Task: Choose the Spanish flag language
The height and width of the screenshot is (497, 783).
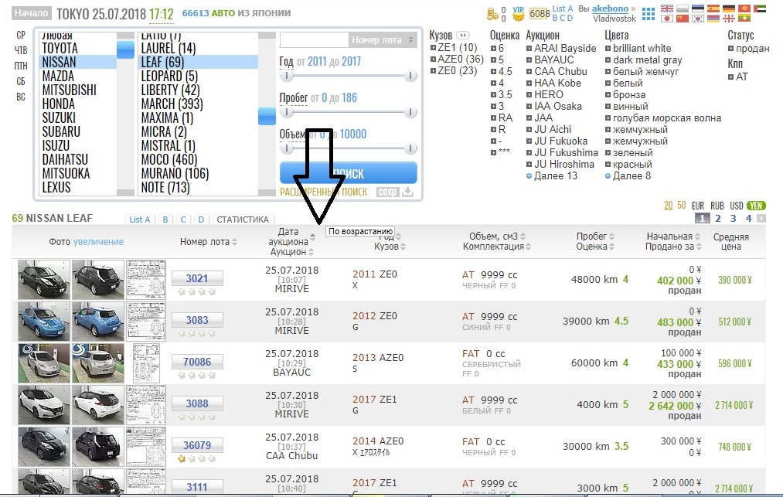Action: point(713,9)
